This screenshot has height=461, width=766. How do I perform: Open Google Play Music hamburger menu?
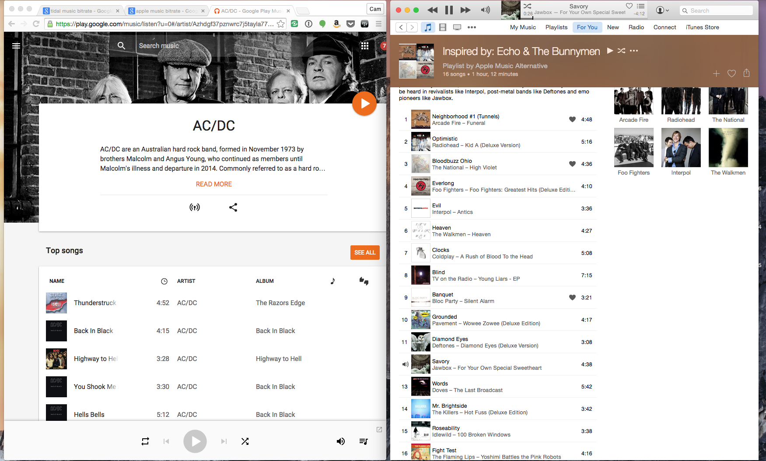click(x=16, y=46)
